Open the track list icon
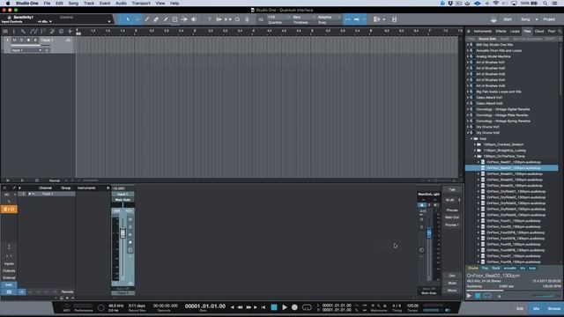 coord(5,32)
